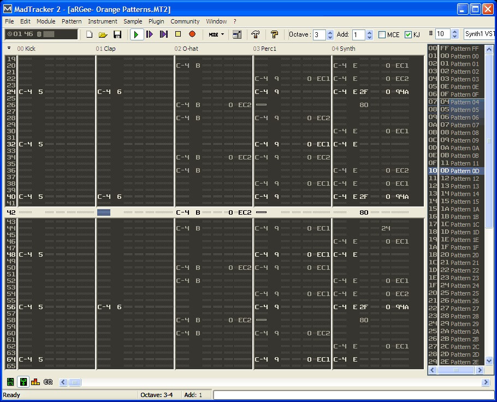Viewport: 497px width, 402px height.
Task: Uncheck the KJ checkbox
Action: click(x=408, y=35)
